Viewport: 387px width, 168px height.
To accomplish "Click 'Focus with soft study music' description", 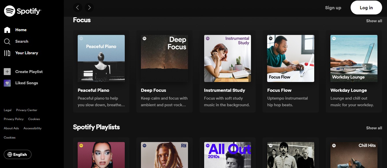I will pos(227,102).
